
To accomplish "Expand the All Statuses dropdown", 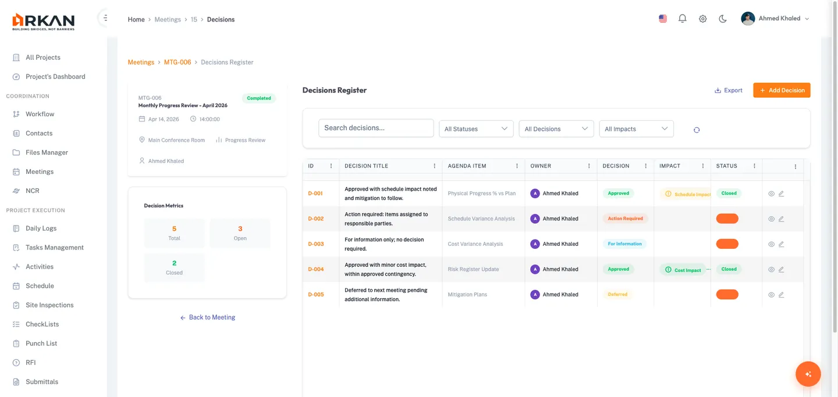I will [475, 129].
